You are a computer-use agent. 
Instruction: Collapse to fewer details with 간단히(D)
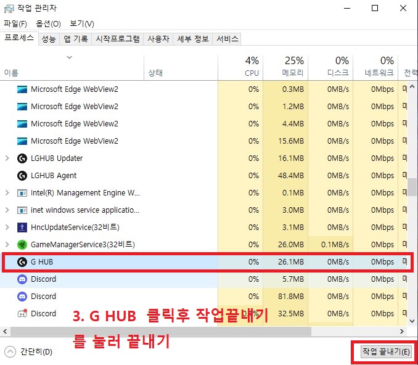coord(28,351)
